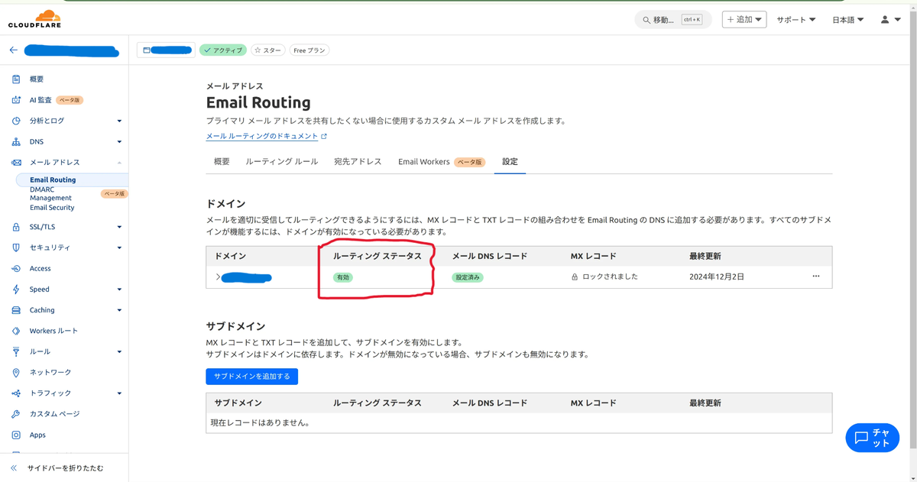Open Email Security in sidebar
Image resolution: width=917 pixels, height=482 pixels.
(52, 208)
